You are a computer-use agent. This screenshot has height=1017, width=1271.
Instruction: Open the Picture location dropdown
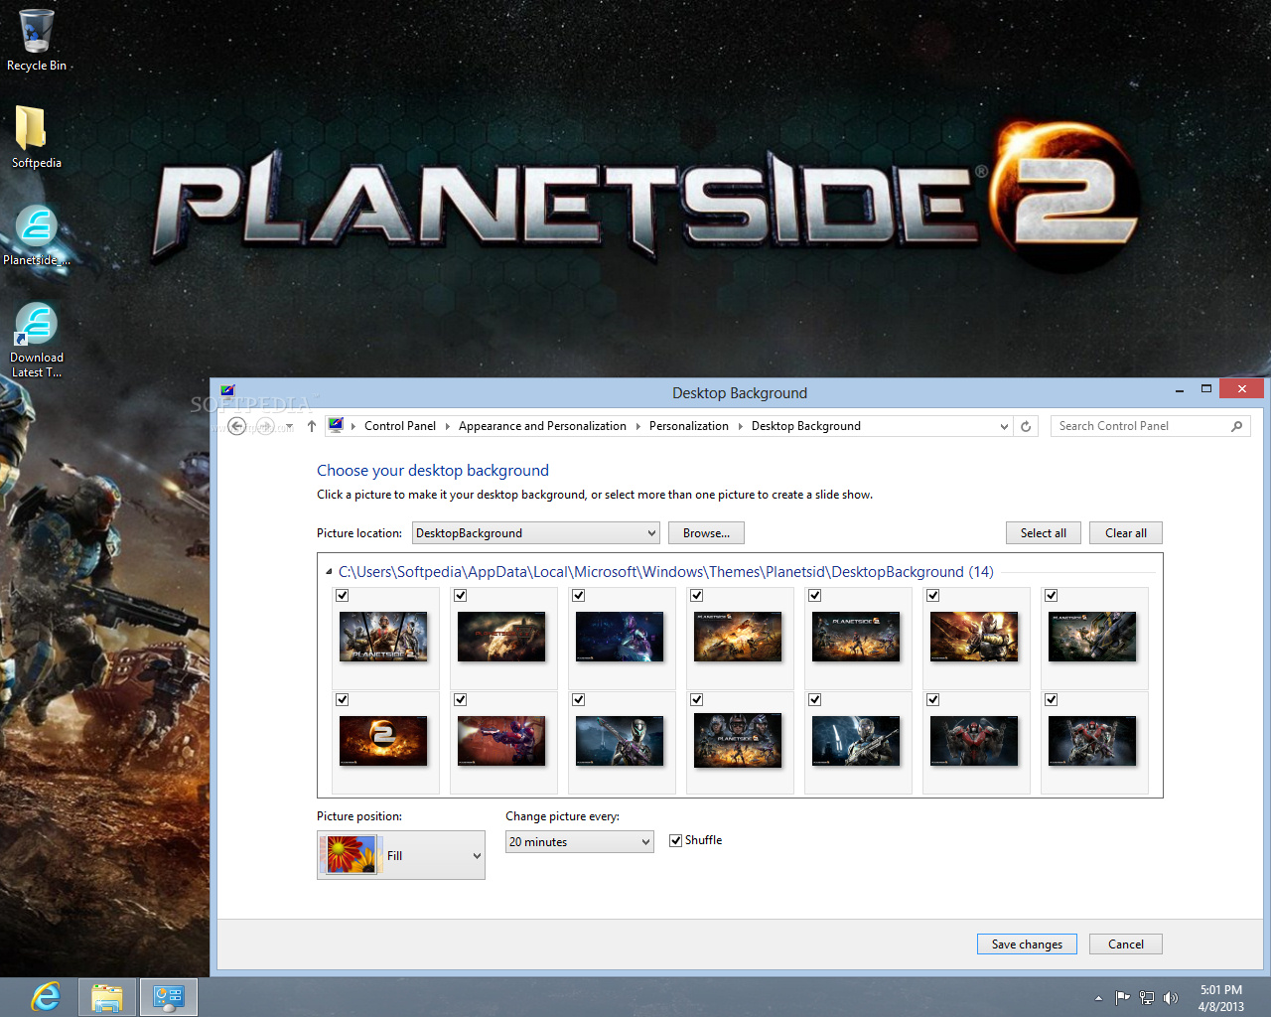pos(536,533)
